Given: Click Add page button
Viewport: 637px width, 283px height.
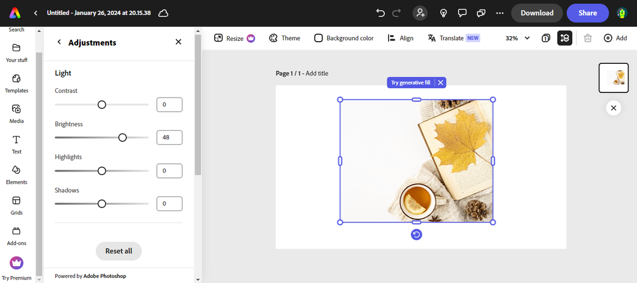Looking at the screenshot, I should [615, 38].
